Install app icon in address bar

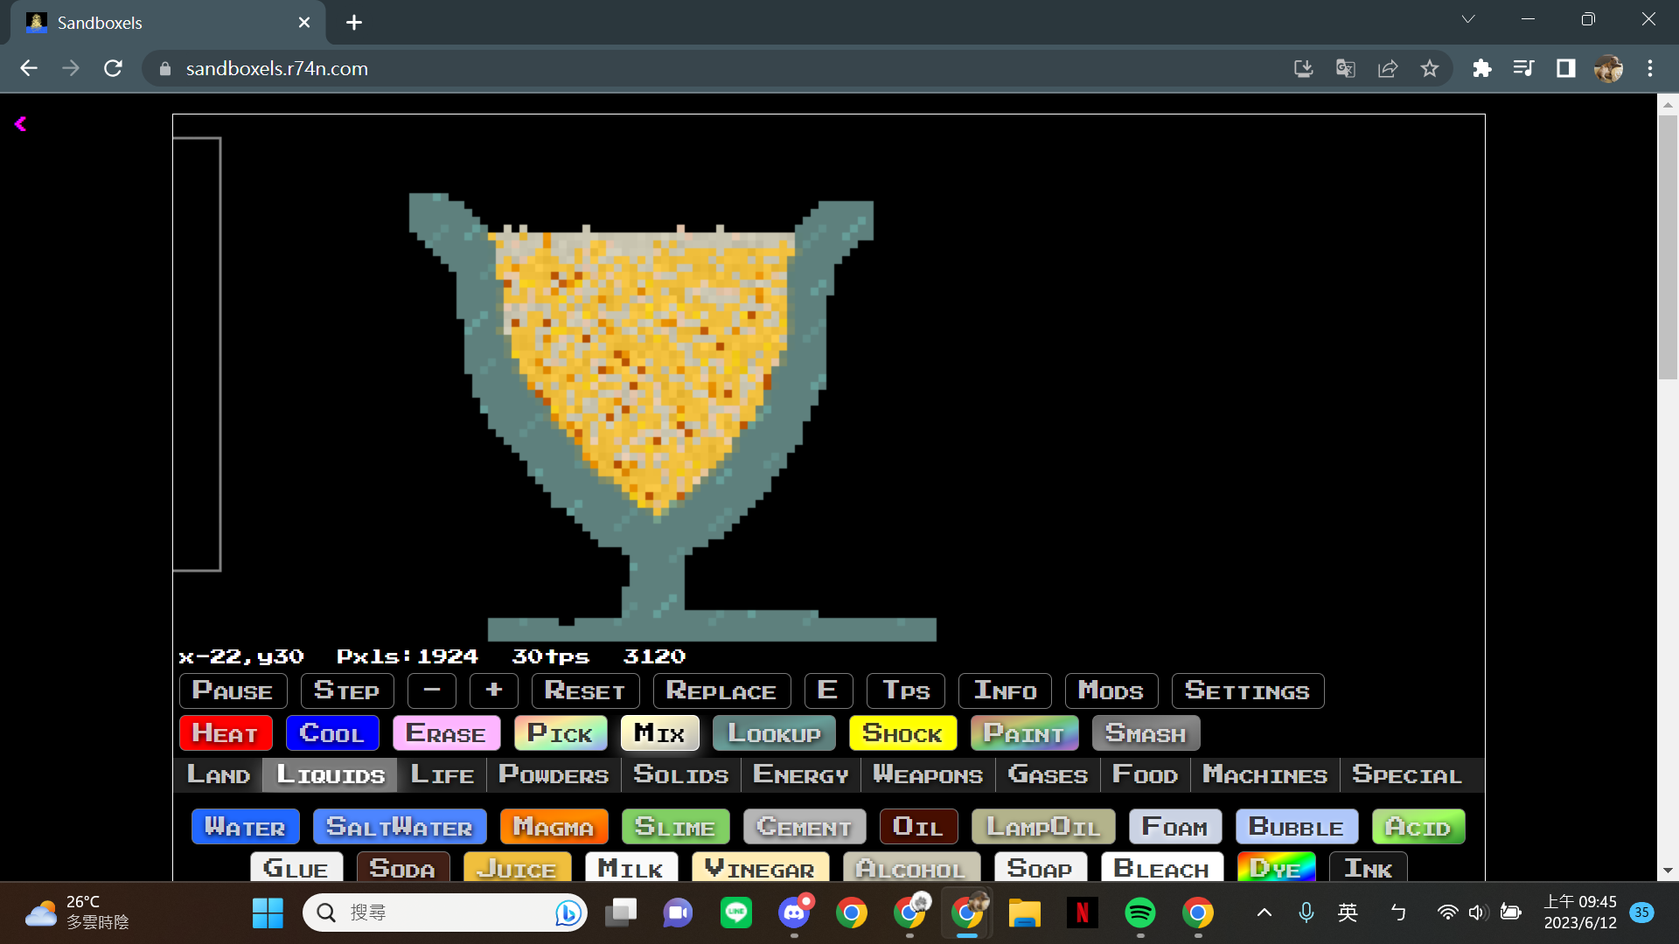pyautogui.click(x=1304, y=68)
